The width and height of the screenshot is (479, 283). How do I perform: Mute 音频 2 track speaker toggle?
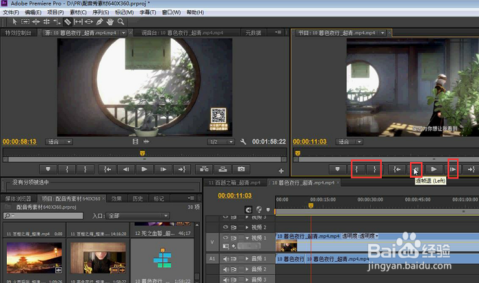[226, 269]
